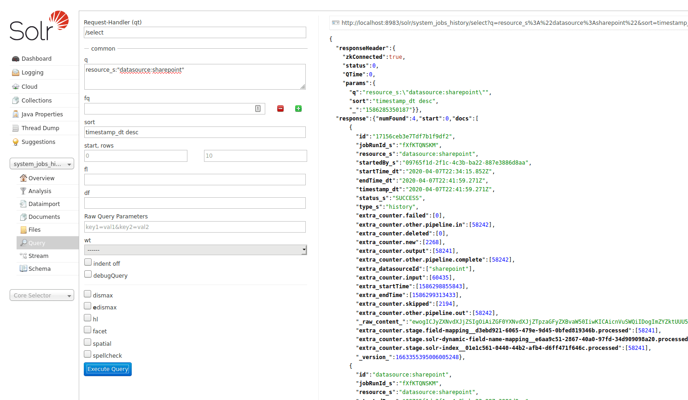Image resolution: width=688 pixels, height=400 pixels.
Task: Open the wt response format dropdown
Action: click(x=195, y=250)
